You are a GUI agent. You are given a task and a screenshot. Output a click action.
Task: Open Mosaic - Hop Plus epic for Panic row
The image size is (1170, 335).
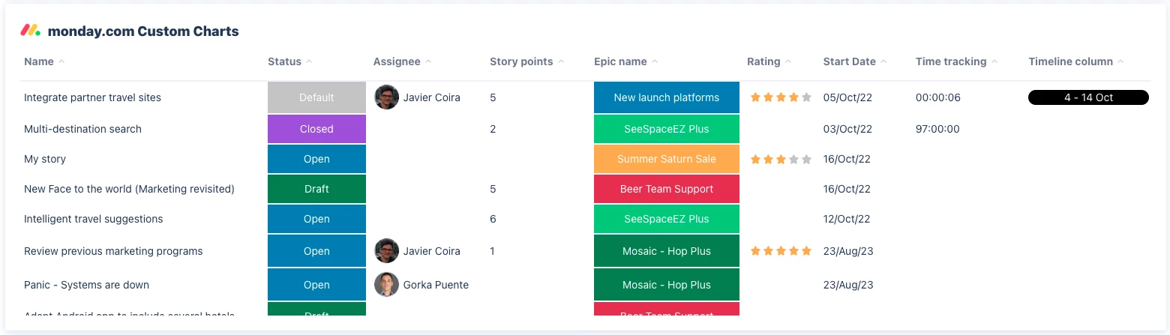pos(666,285)
